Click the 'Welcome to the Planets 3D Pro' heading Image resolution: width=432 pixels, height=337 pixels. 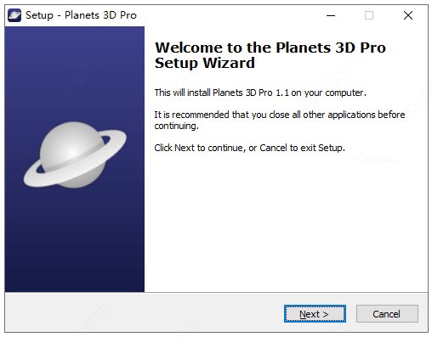click(270, 48)
